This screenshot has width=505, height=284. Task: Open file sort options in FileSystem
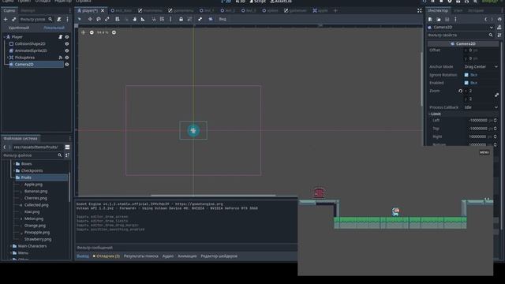[67, 155]
